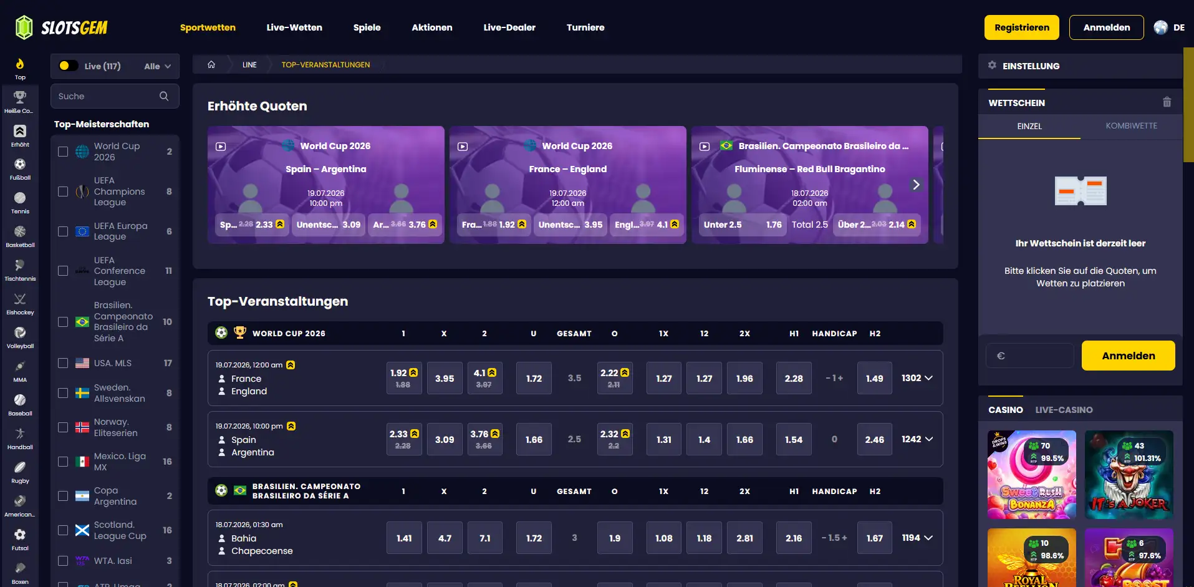Image resolution: width=1194 pixels, height=587 pixels.
Task: Check the Sweden. Allsvenskan checkbox
Action: 63,393
